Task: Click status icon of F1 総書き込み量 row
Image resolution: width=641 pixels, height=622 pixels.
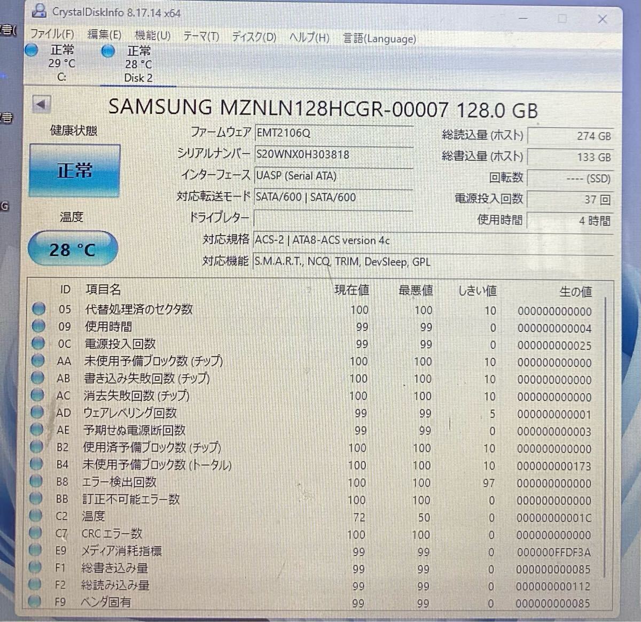Action: (x=35, y=567)
